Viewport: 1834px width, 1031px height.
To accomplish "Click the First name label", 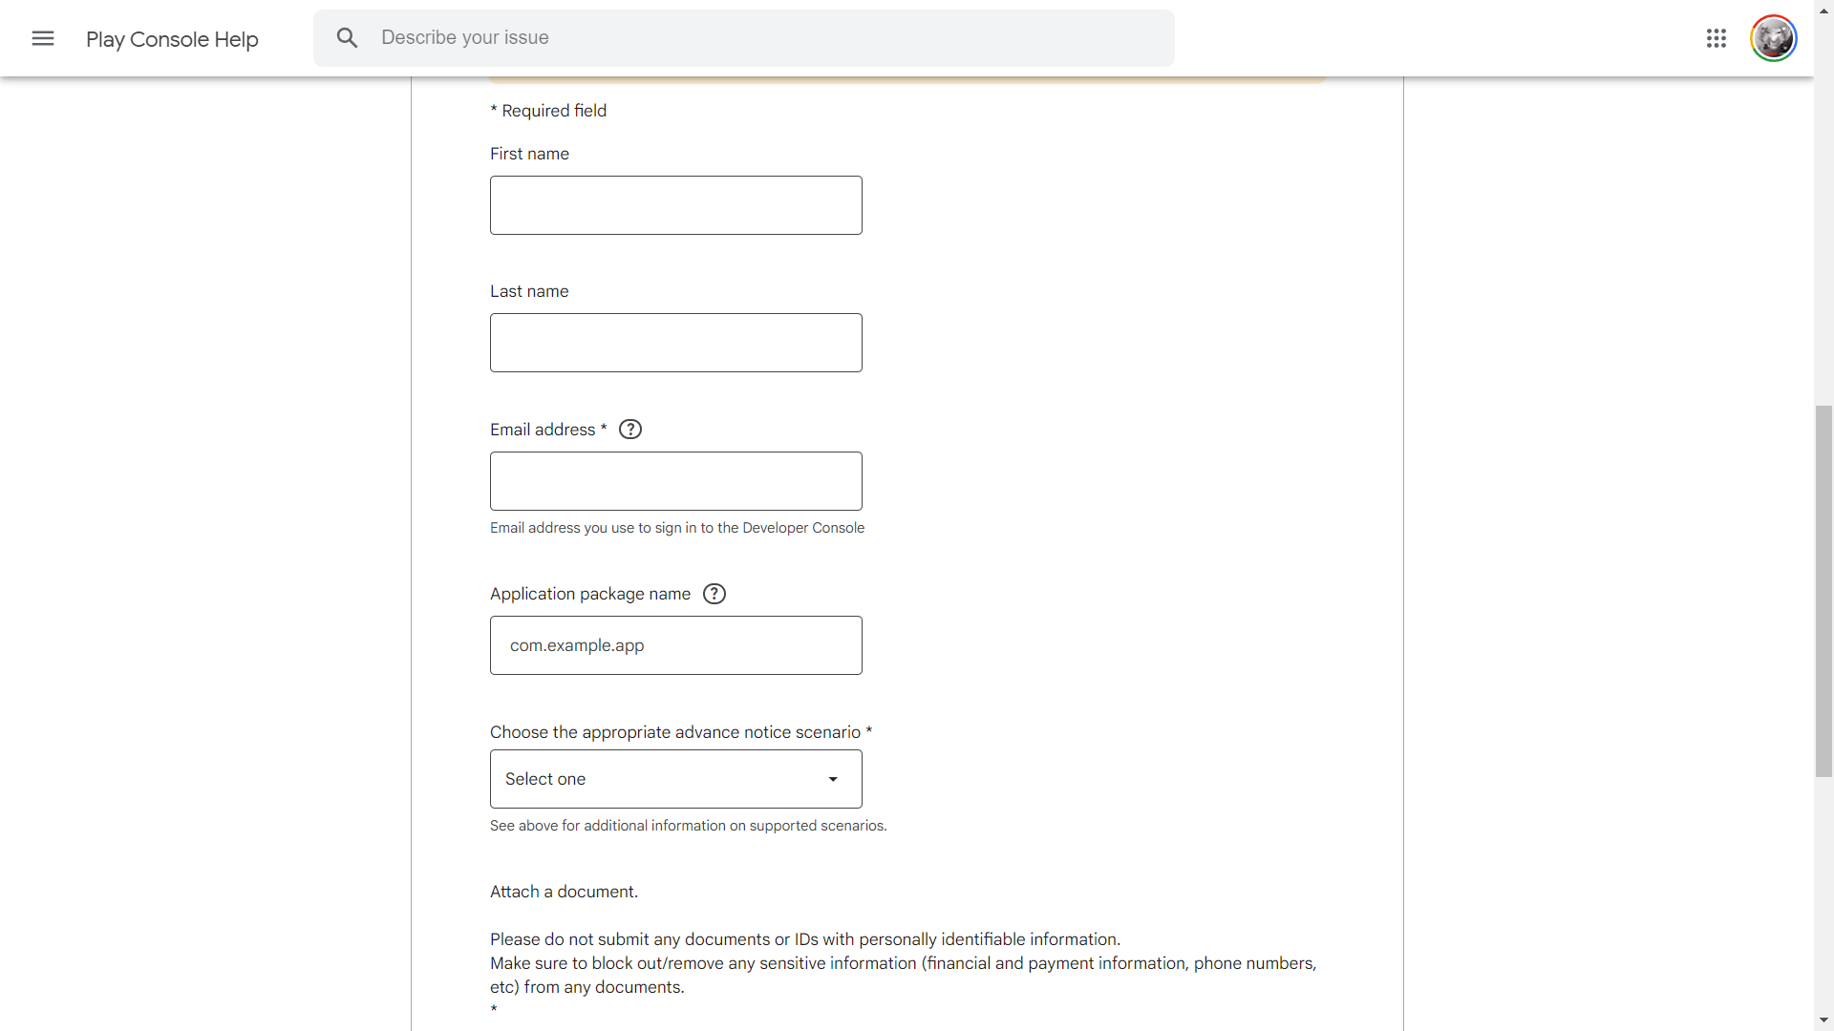I will [529, 154].
